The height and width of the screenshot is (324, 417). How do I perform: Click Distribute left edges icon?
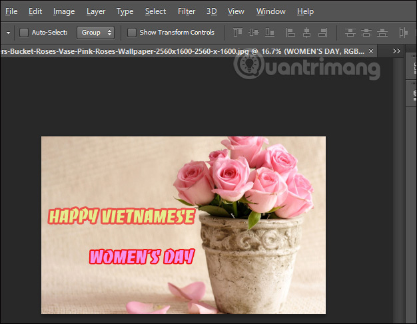click(403, 33)
